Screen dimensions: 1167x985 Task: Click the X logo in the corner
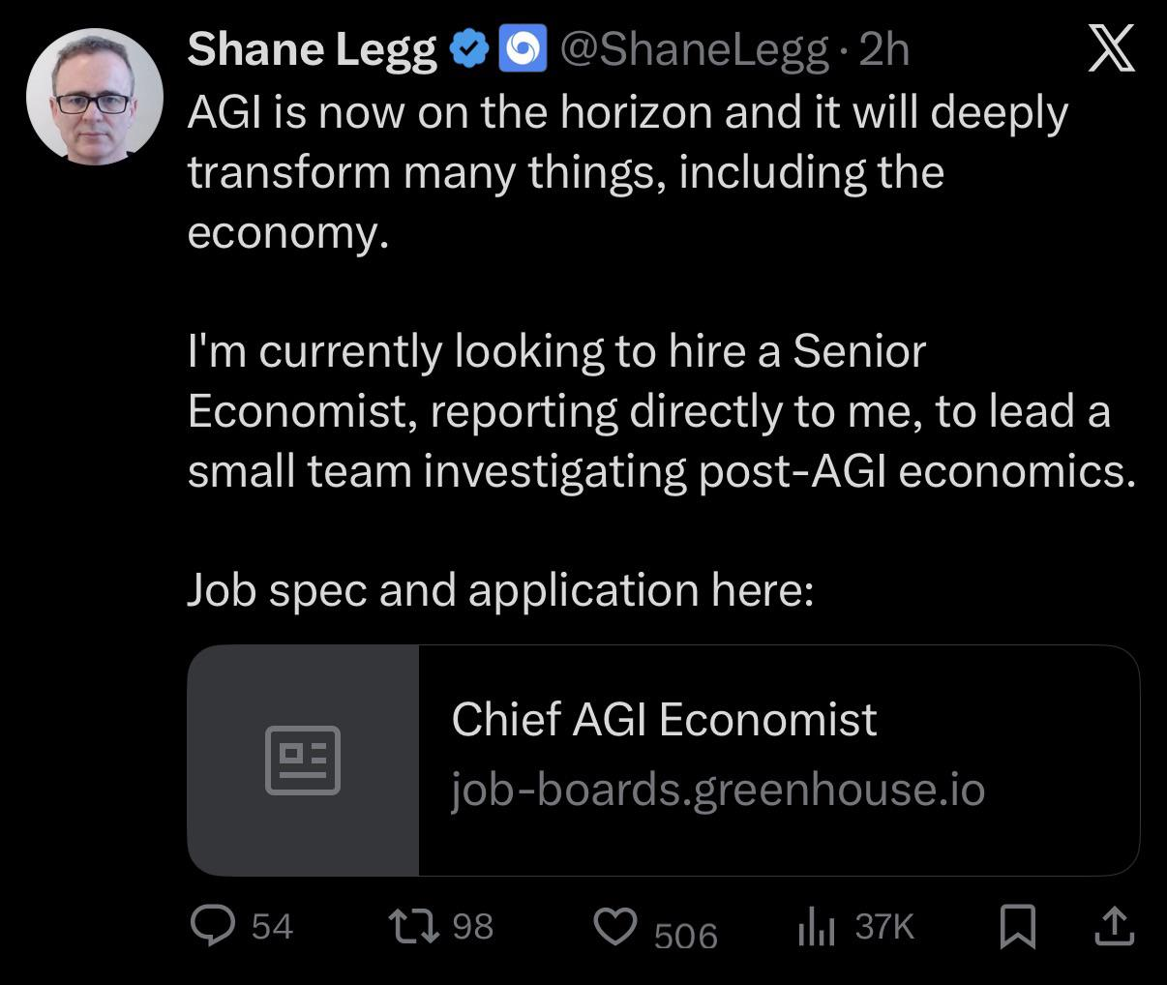(1111, 49)
